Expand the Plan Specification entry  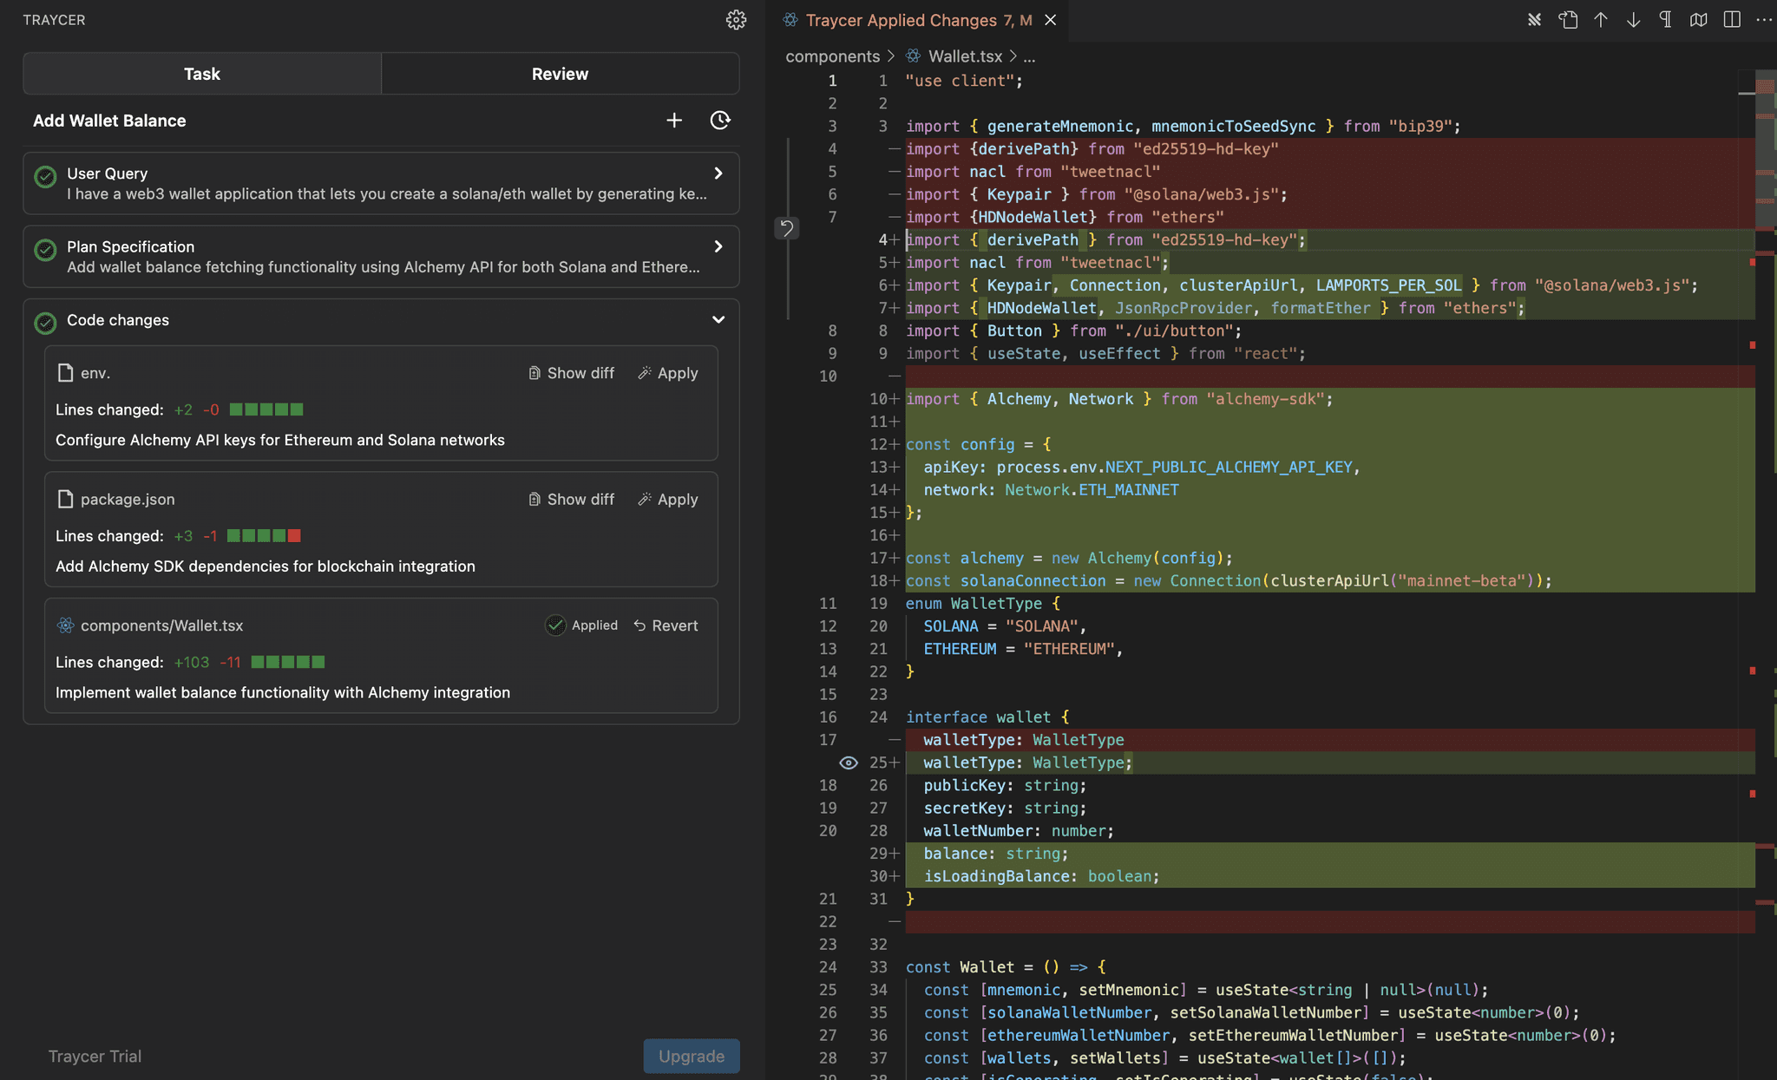(718, 246)
